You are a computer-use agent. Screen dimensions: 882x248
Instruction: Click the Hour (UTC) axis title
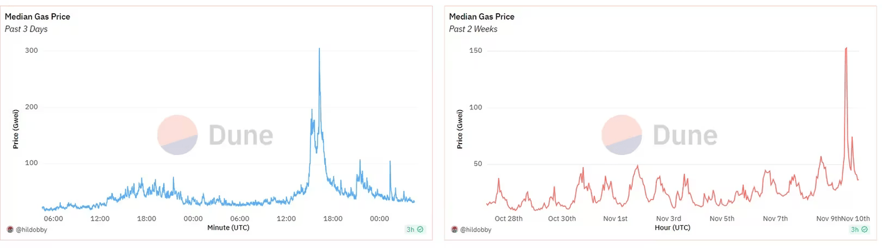[x=672, y=228]
